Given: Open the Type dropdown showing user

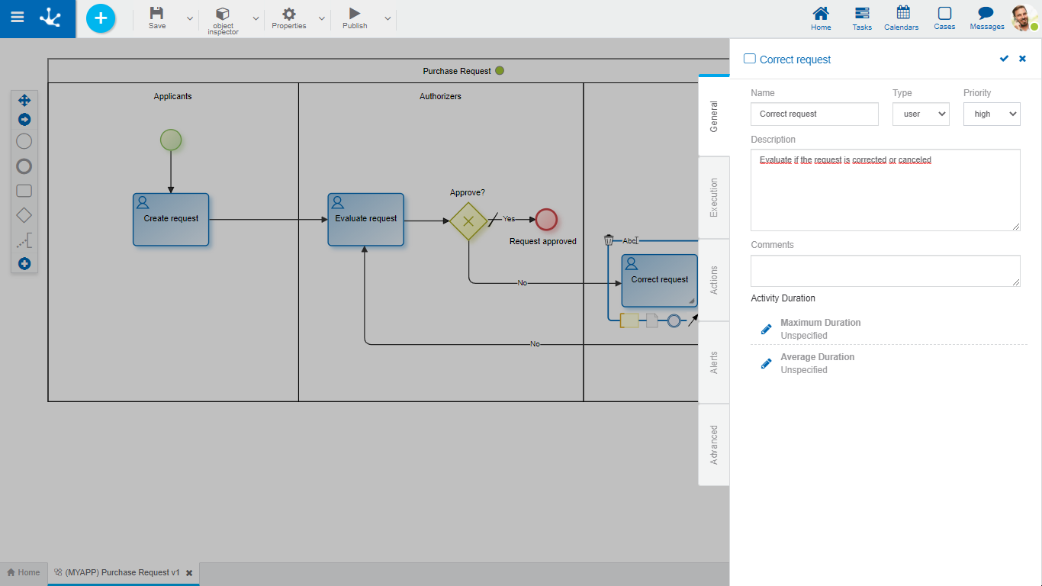Looking at the screenshot, I should pos(921,114).
